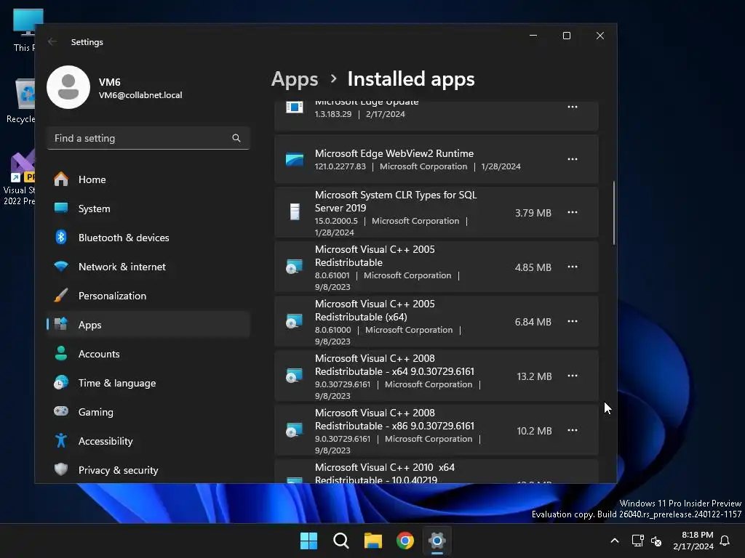The height and width of the screenshot is (558, 745).
Task: Click the Bluetooth icon in sidebar
Action: (61, 237)
